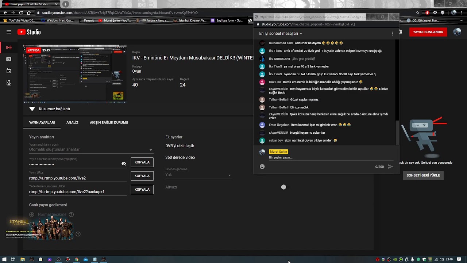Viewport: 467px width, 263px height.
Task: Open File Explorer from the taskbar
Action: 23,259
